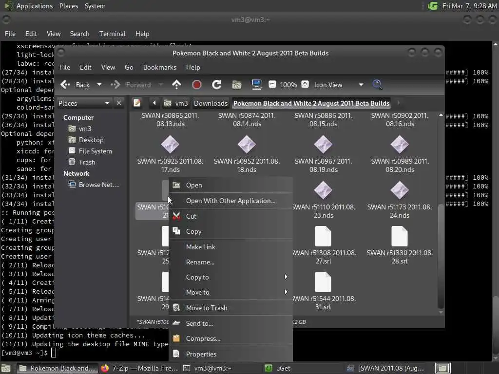
Task: Click file name SWAN r50902 2011.08.16.nds
Action: 400,120
